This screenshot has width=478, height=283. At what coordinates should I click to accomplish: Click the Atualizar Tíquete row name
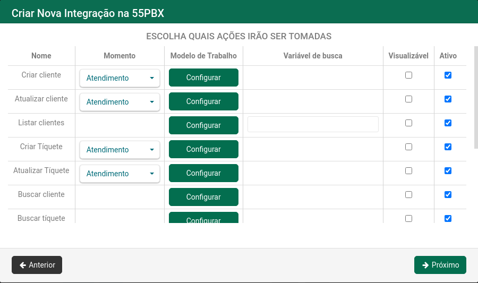[41, 170]
